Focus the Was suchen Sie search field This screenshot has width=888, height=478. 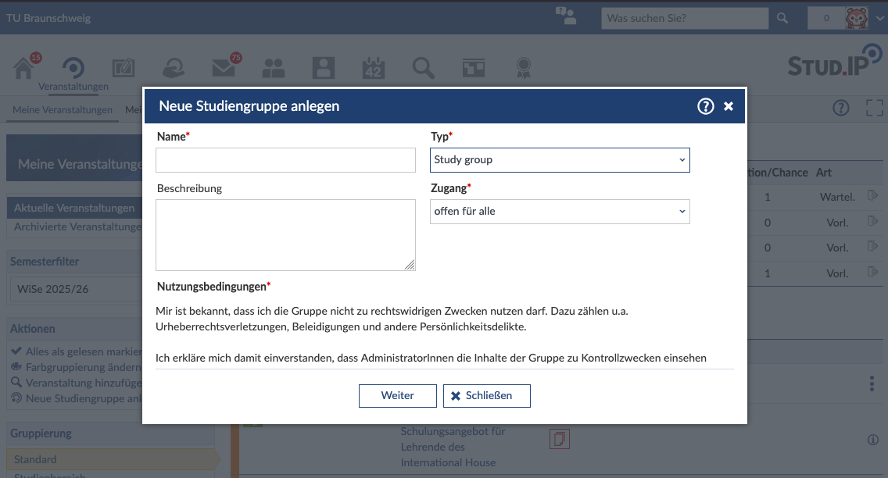point(685,18)
